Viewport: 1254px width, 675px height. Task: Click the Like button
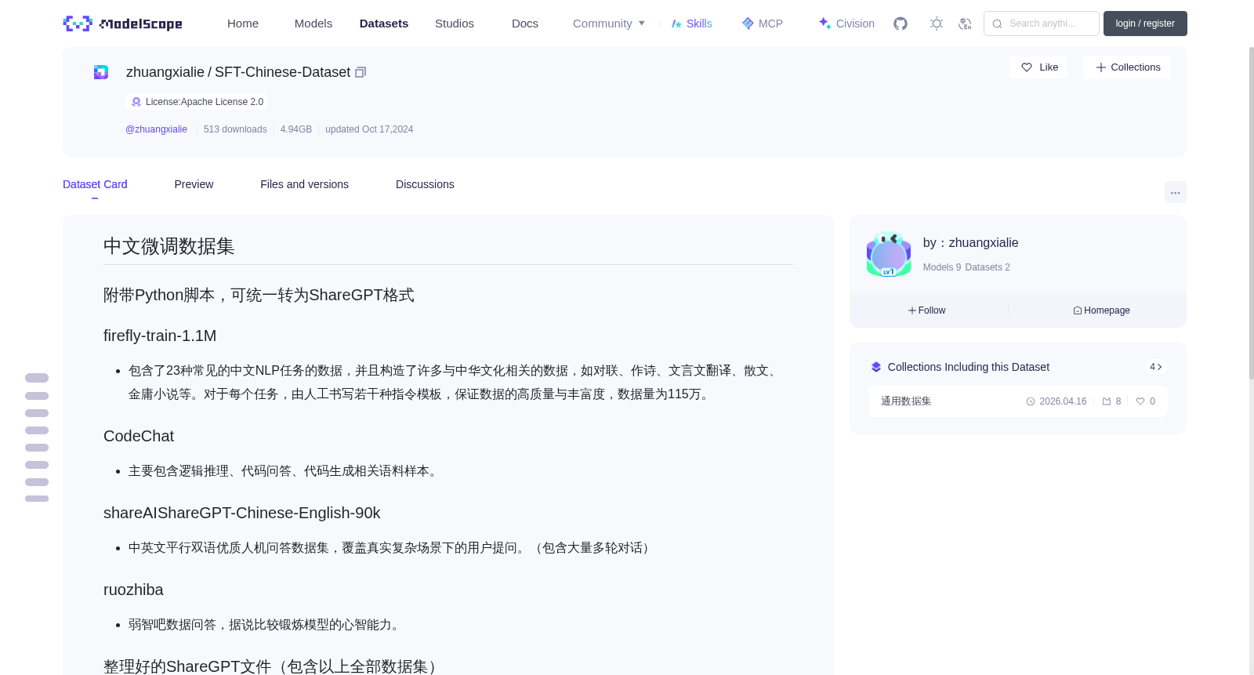click(x=1038, y=67)
